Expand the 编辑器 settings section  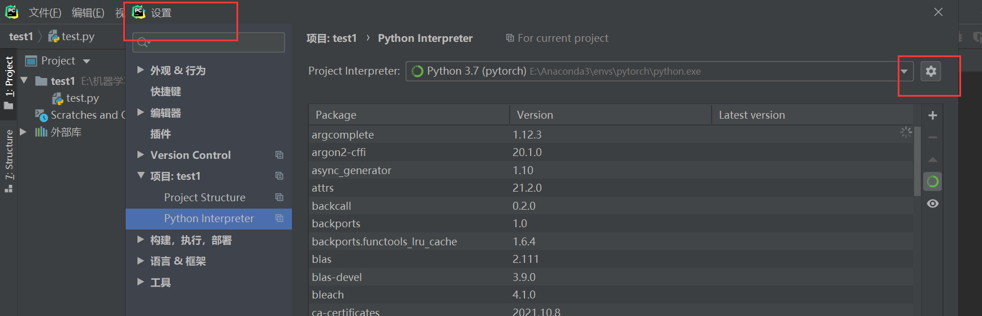tap(140, 112)
